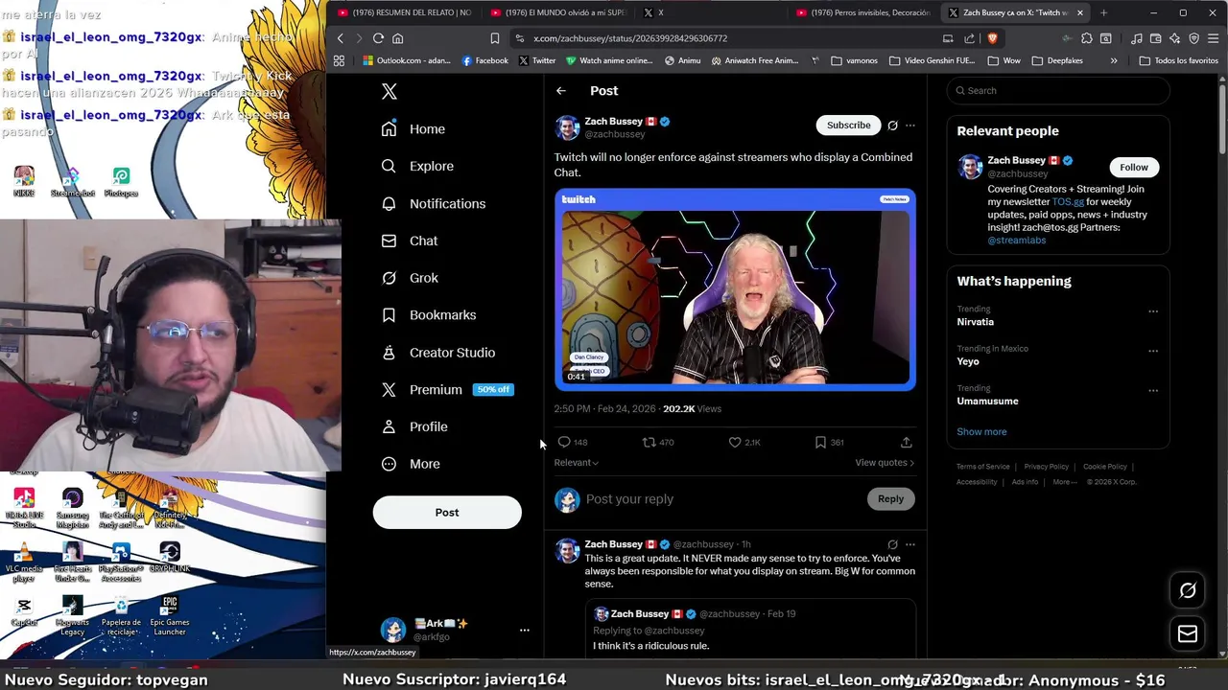Follow Zach Bussey in Relevant people

click(x=1133, y=167)
